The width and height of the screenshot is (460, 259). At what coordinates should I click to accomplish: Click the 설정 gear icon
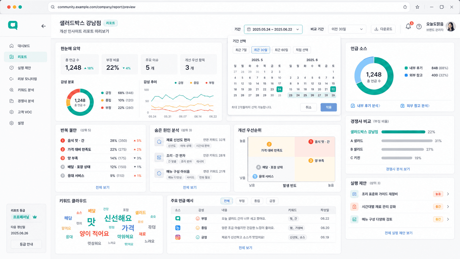[x=12, y=123]
